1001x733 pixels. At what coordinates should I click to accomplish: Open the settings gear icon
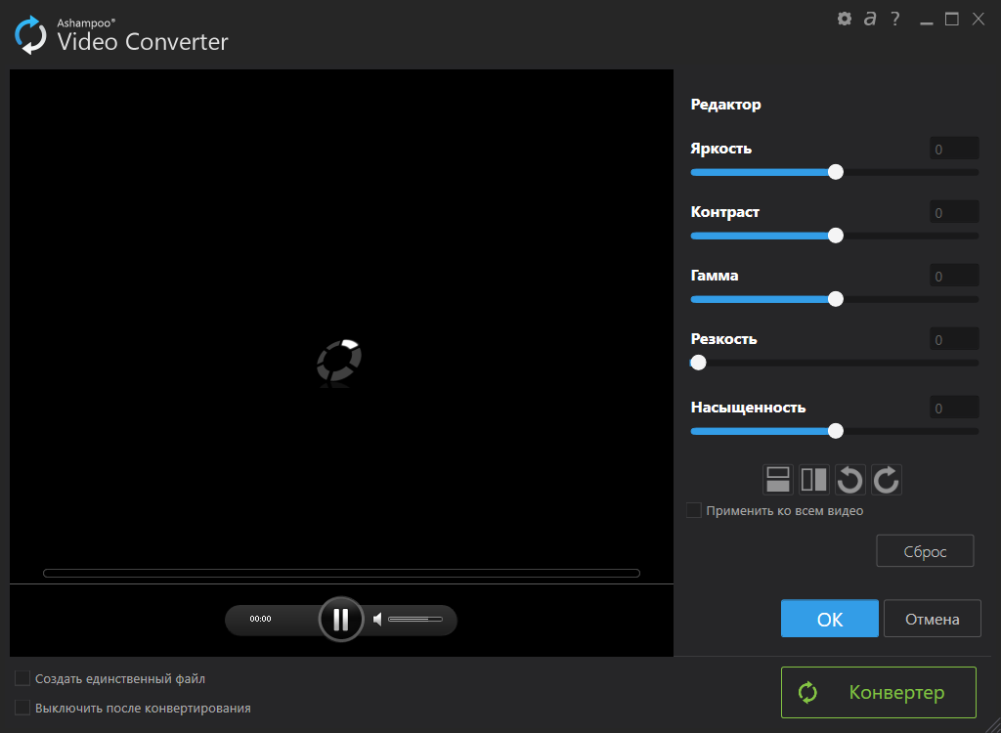tap(844, 18)
